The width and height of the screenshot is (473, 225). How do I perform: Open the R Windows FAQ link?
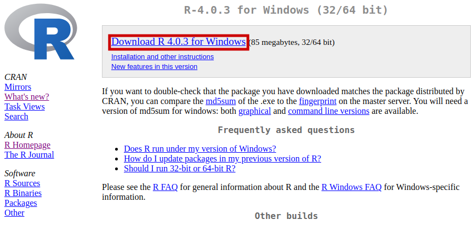coord(351,187)
